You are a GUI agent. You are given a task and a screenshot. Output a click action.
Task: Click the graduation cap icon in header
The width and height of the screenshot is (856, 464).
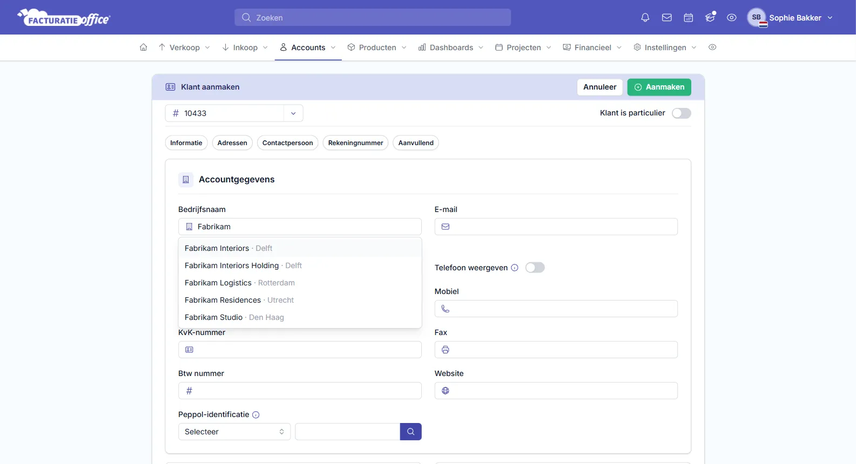coord(710,18)
